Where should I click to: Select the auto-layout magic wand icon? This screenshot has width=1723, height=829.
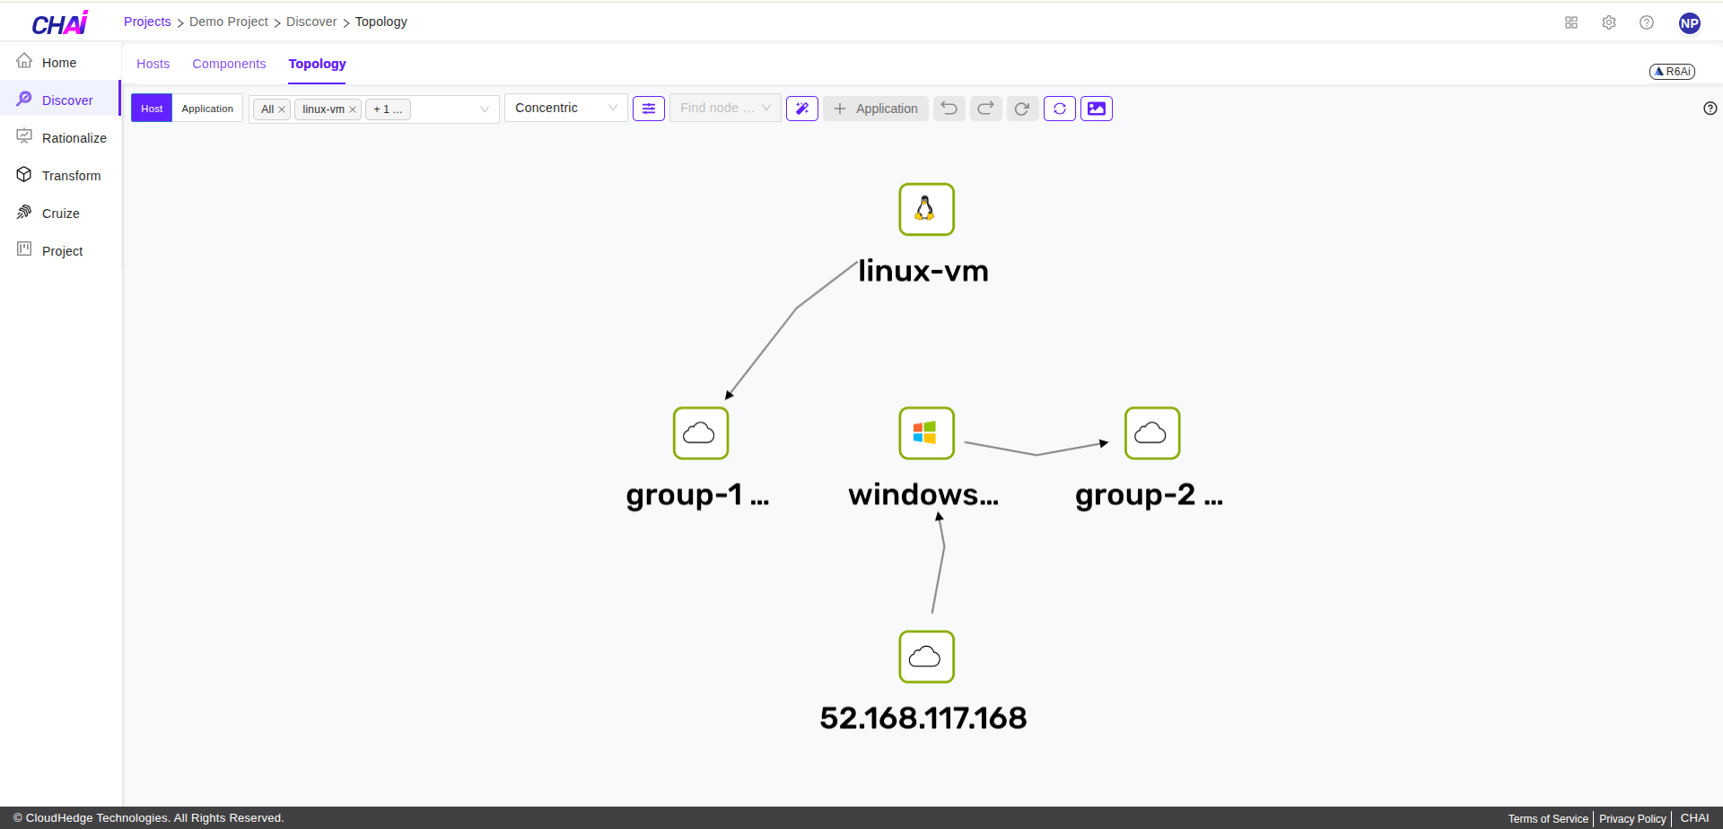pos(801,108)
